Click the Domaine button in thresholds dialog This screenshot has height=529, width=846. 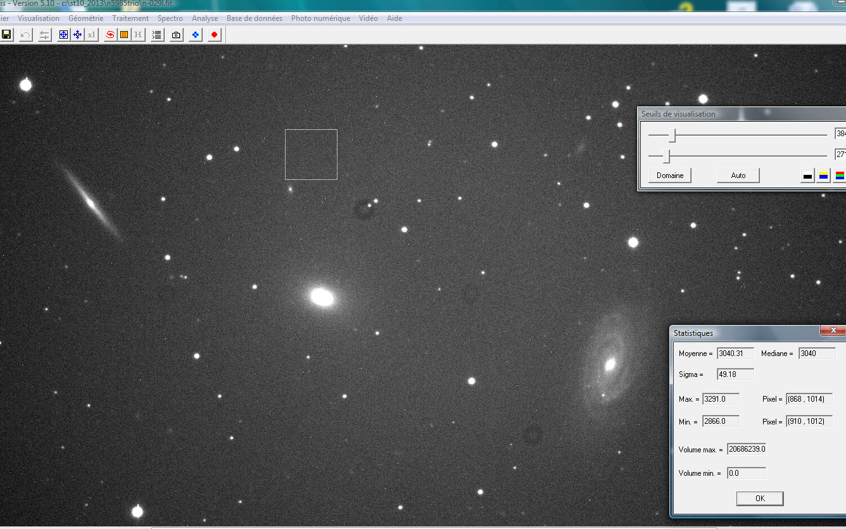coord(670,175)
